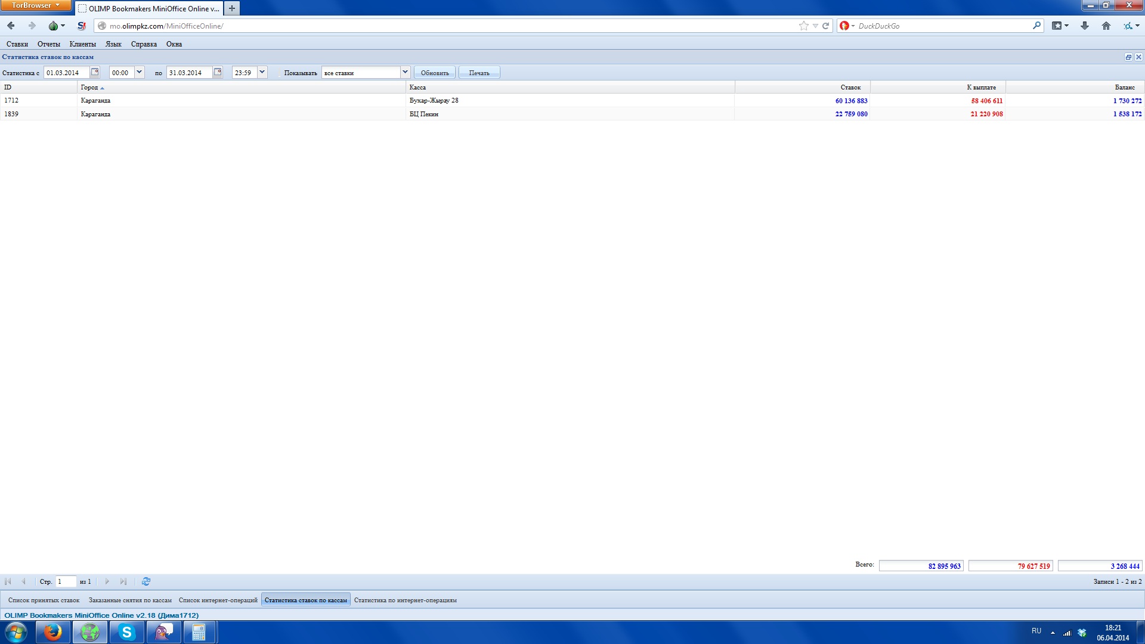Go to previous page pager icon

click(x=24, y=581)
